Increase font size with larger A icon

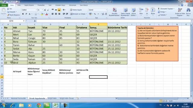pos(45,10)
